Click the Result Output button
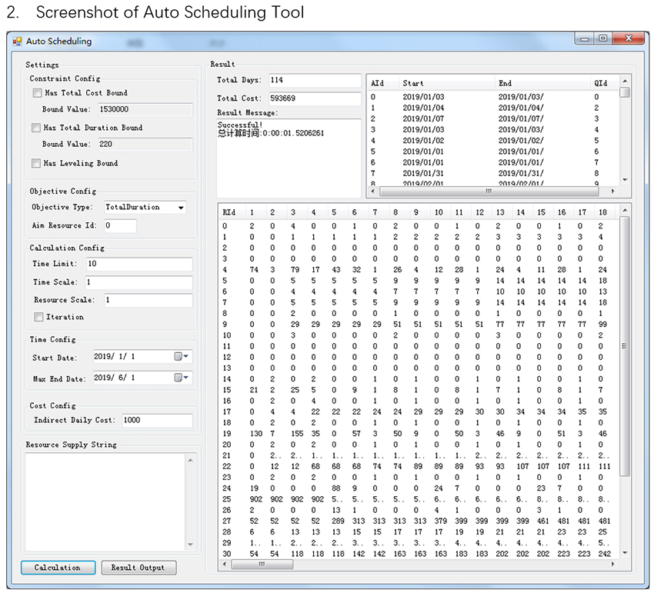 (138, 568)
